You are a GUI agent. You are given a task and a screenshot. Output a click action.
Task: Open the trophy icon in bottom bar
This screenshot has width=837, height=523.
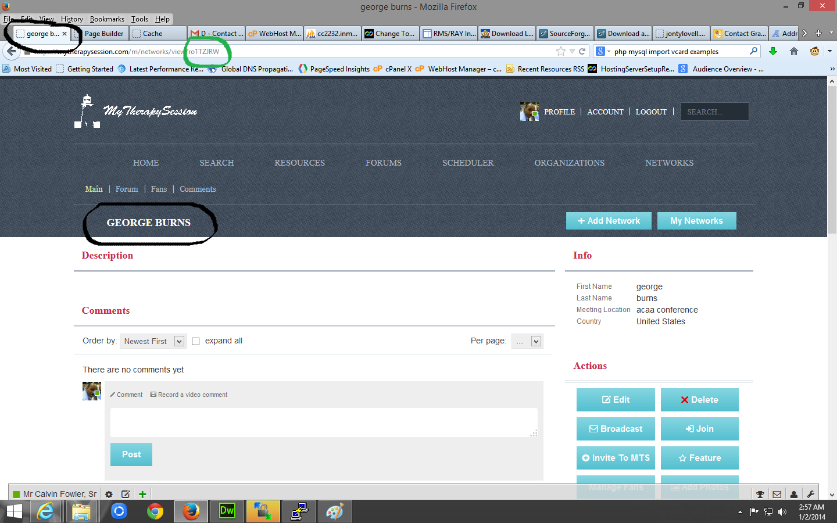pos(760,494)
